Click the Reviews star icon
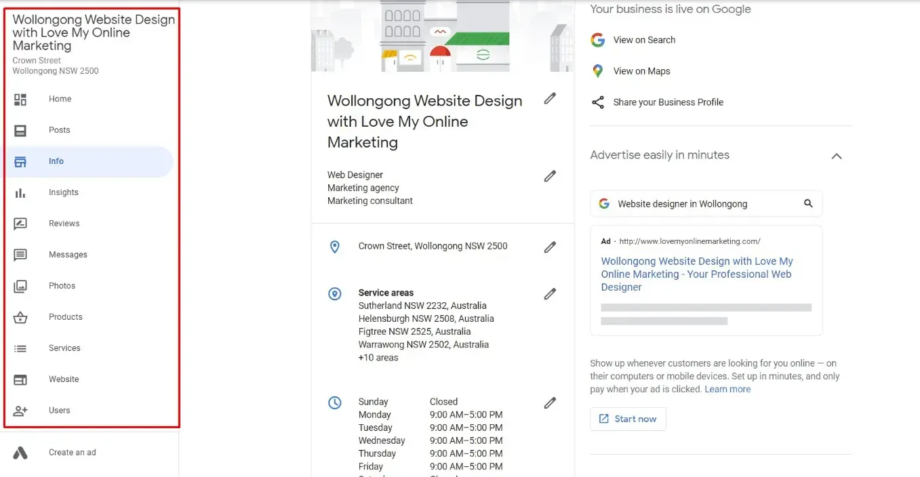 [x=20, y=224]
